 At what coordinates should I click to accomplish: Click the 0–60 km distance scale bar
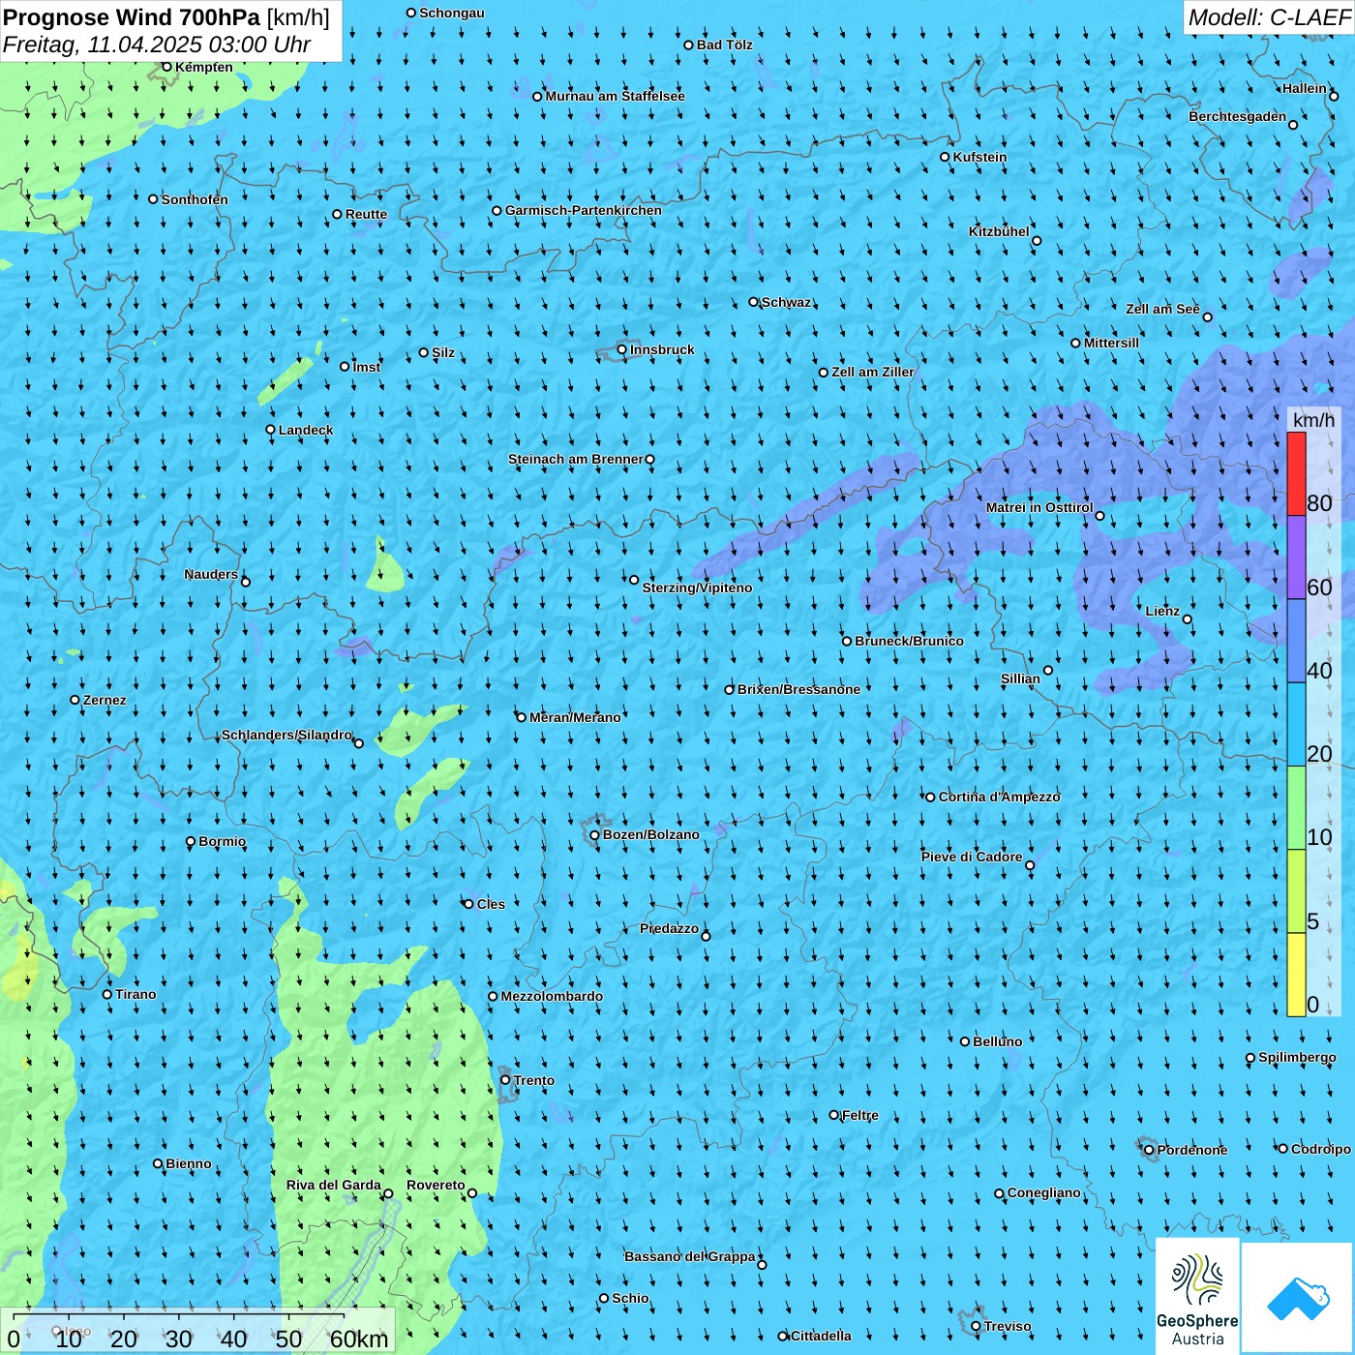[197, 1330]
